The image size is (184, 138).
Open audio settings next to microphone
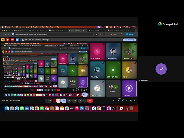pyautogui.click(x=47, y=101)
